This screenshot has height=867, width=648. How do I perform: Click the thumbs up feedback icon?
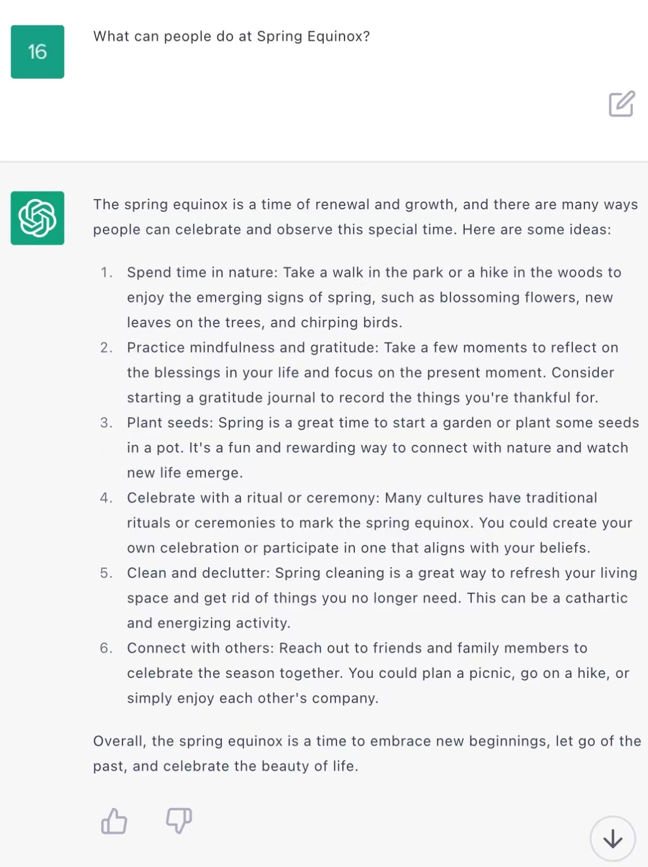(x=114, y=821)
